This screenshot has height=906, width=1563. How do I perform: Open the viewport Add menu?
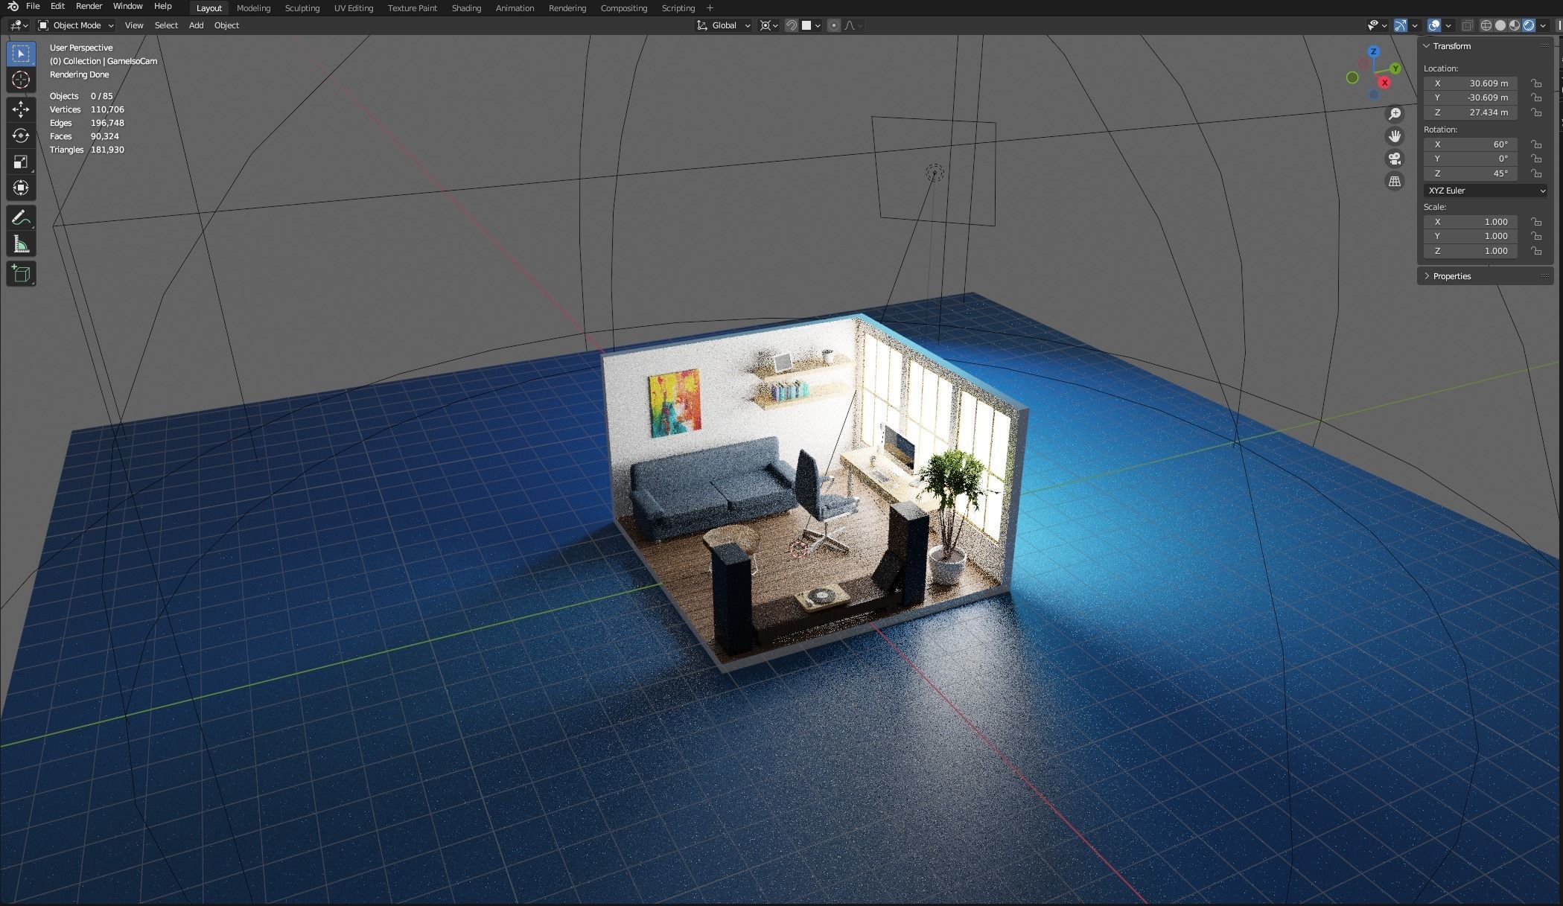click(196, 25)
